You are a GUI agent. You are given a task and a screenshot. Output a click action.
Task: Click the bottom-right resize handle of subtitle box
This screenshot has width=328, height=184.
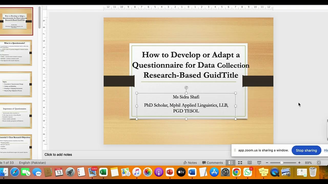tap(235, 119)
